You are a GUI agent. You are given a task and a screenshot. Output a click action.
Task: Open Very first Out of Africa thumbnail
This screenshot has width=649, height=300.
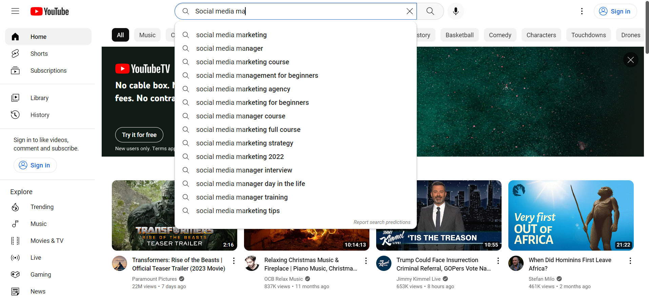pyautogui.click(x=571, y=215)
